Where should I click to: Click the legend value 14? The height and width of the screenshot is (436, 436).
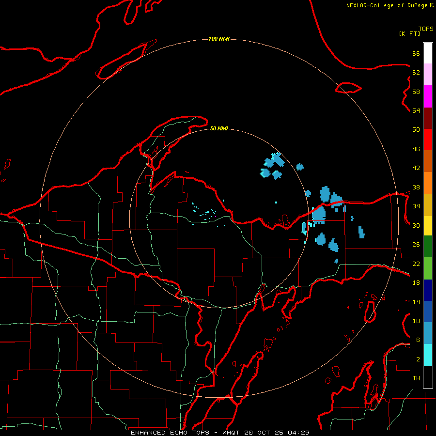[x=416, y=302]
